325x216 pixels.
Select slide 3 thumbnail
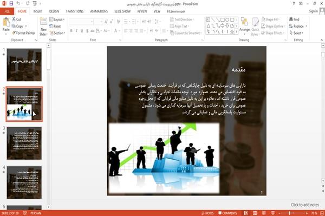point(24,143)
